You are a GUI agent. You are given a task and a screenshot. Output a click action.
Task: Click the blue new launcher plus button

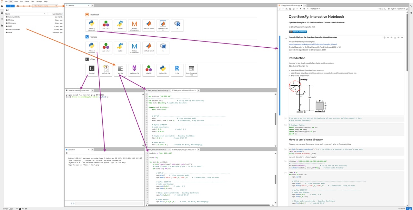pyautogui.click(x=10, y=6)
